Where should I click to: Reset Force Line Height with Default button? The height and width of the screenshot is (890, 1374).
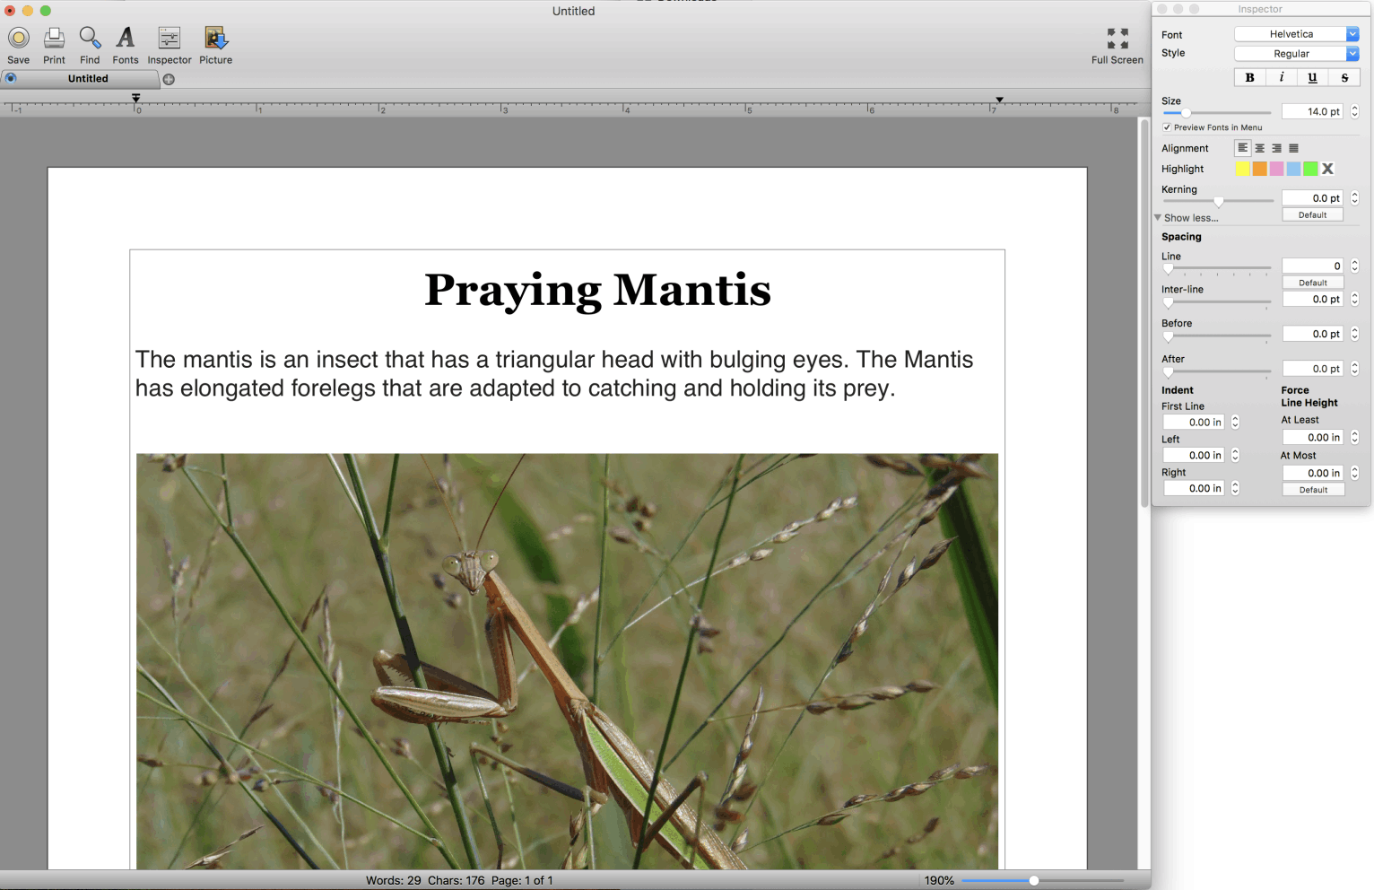pyautogui.click(x=1313, y=490)
